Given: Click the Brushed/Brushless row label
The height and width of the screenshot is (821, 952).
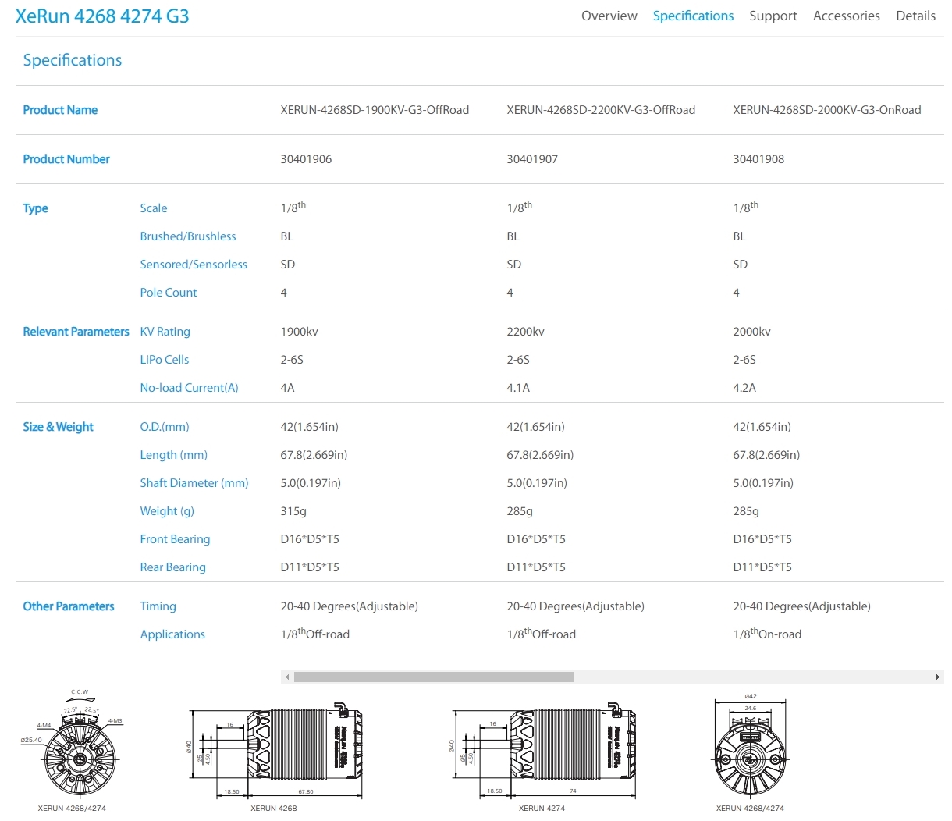Looking at the screenshot, I should (x=188, y=236).
